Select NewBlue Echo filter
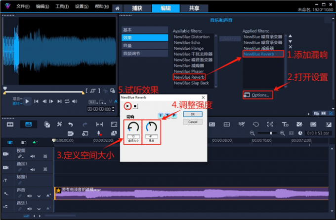The image size is (336, 220). (x=187, y=42)
